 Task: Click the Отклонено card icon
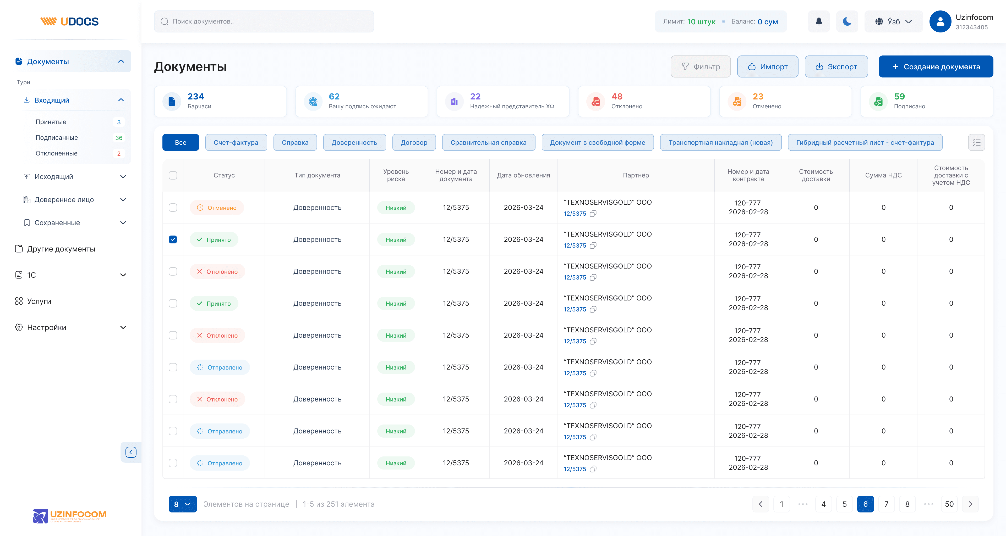pos(595,102)
